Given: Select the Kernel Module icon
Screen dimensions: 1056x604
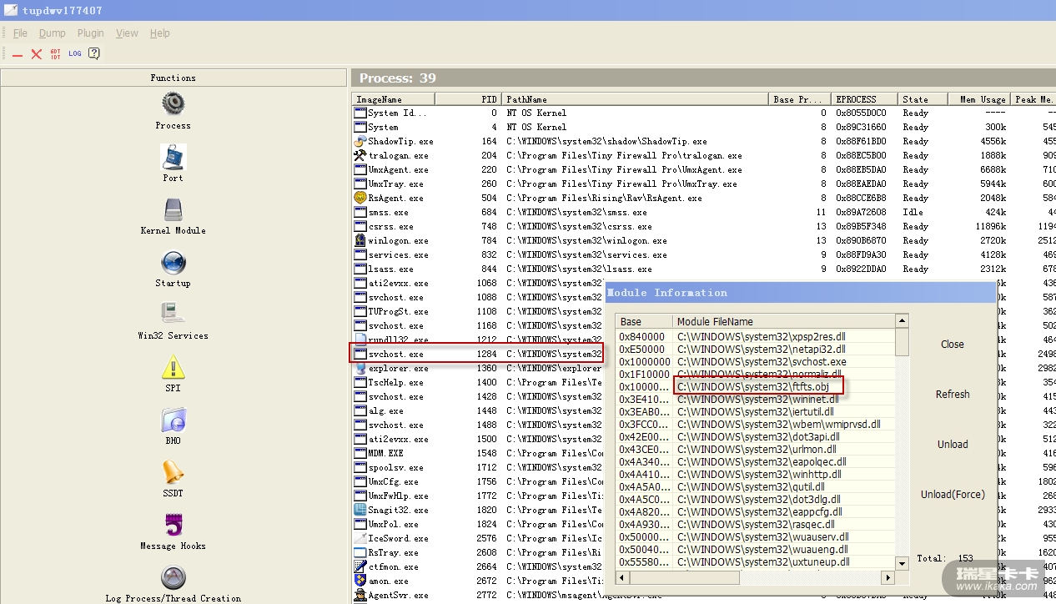Looking at the screenshot, I should 173,209.
